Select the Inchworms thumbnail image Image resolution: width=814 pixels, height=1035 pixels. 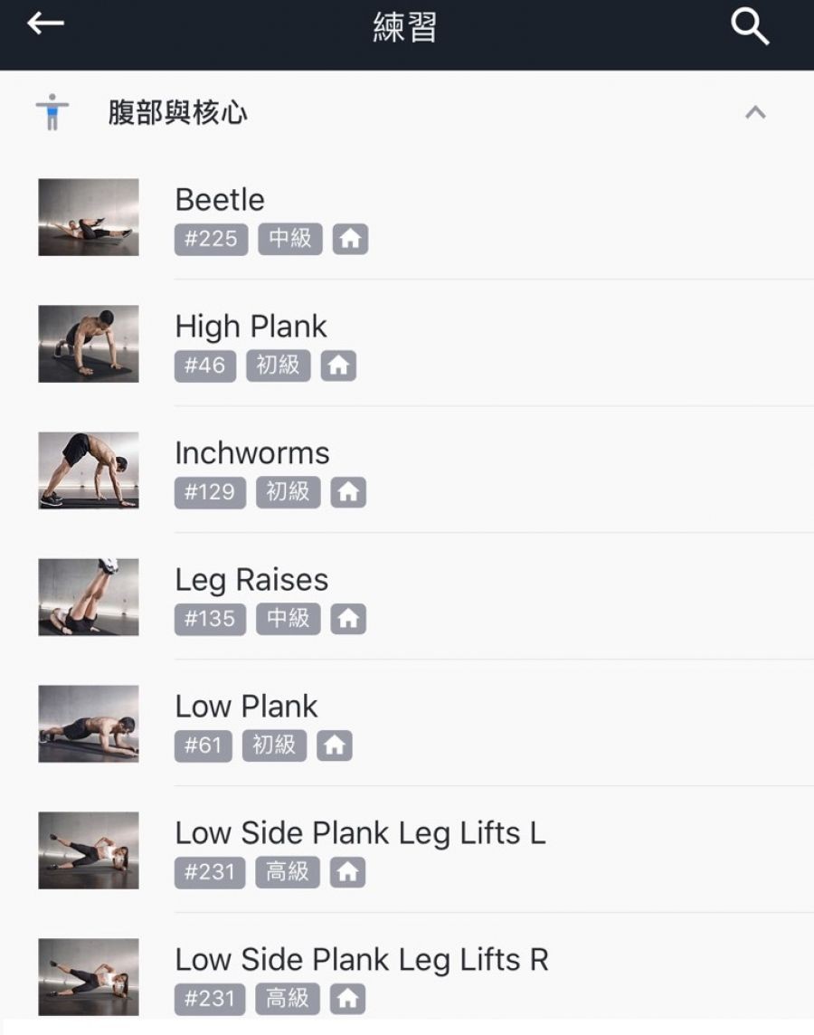pos(89,470)
